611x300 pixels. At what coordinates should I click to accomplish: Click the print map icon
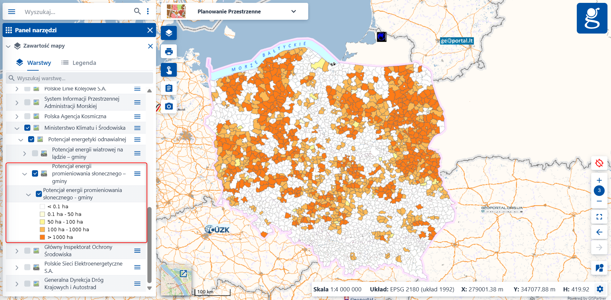click(x=169, y=51)
